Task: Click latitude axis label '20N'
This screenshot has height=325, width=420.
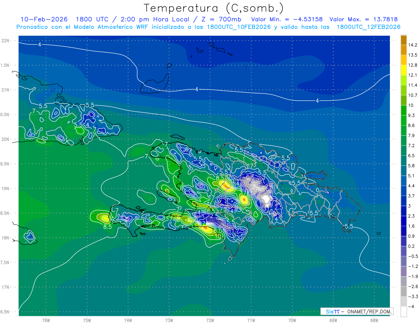Action: click(x=6, y=139)
